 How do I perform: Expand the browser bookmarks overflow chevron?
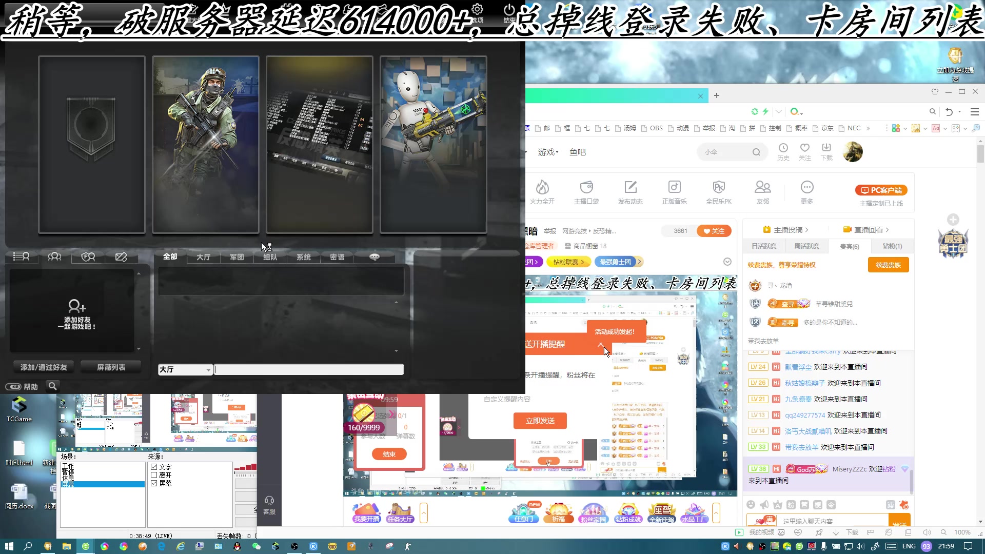point(868,128)
